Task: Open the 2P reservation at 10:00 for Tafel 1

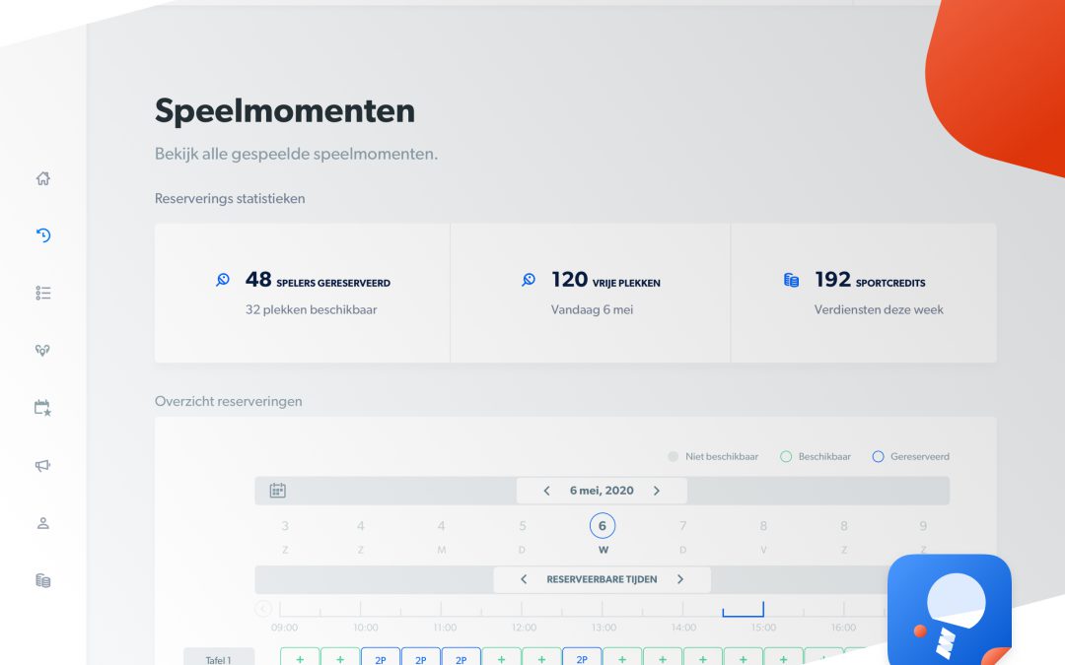Action: coord(381,659)
